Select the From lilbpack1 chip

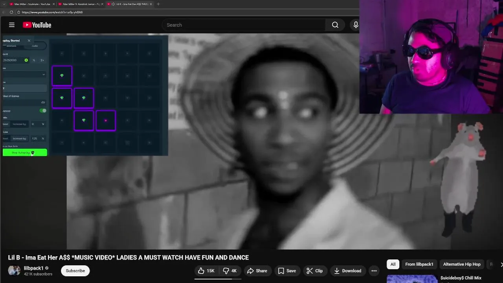coord(419,264)
